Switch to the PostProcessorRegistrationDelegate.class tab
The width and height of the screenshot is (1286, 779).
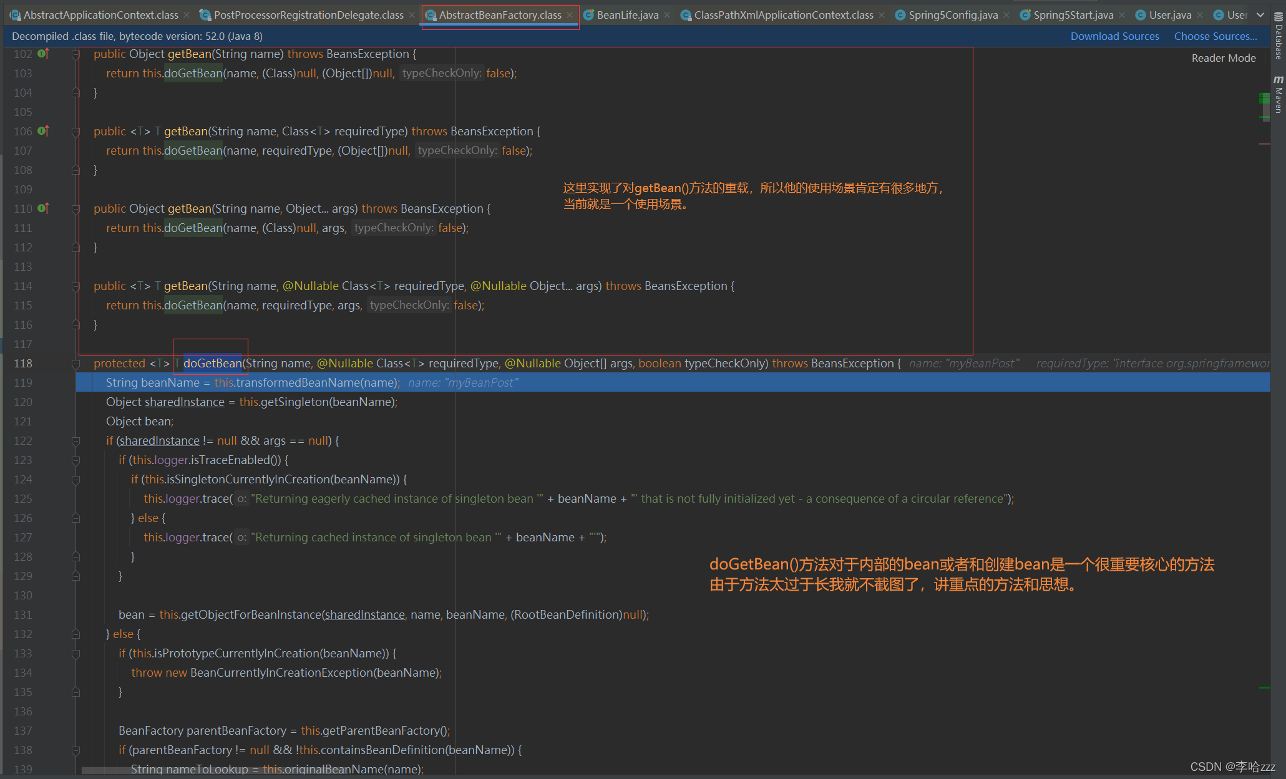[308, 15]
